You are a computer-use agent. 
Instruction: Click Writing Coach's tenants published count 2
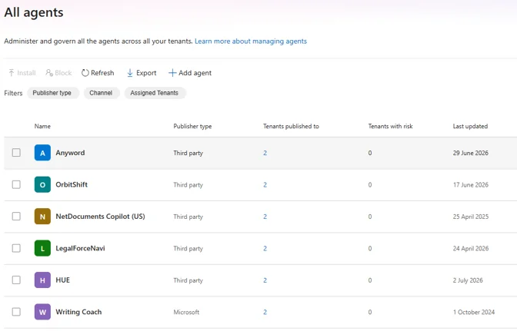pos(265,313)
